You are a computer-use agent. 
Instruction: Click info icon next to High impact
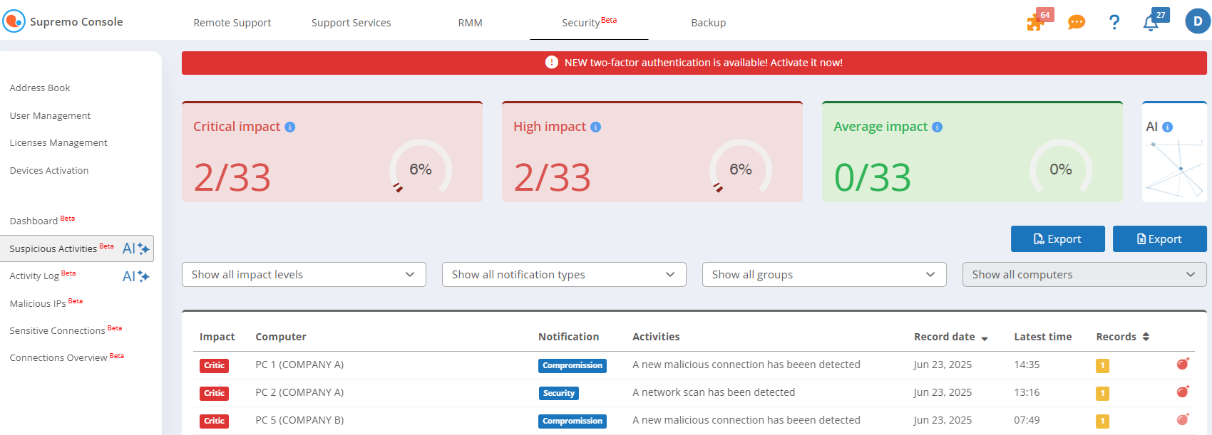pos(596,127)
